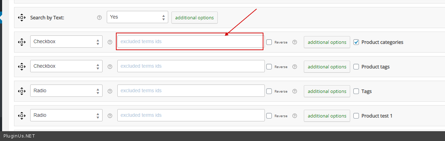This screenshot has height=141, width=445.
Task: Click the drag handle for Search by Text row
Action: tap(22, 17)
